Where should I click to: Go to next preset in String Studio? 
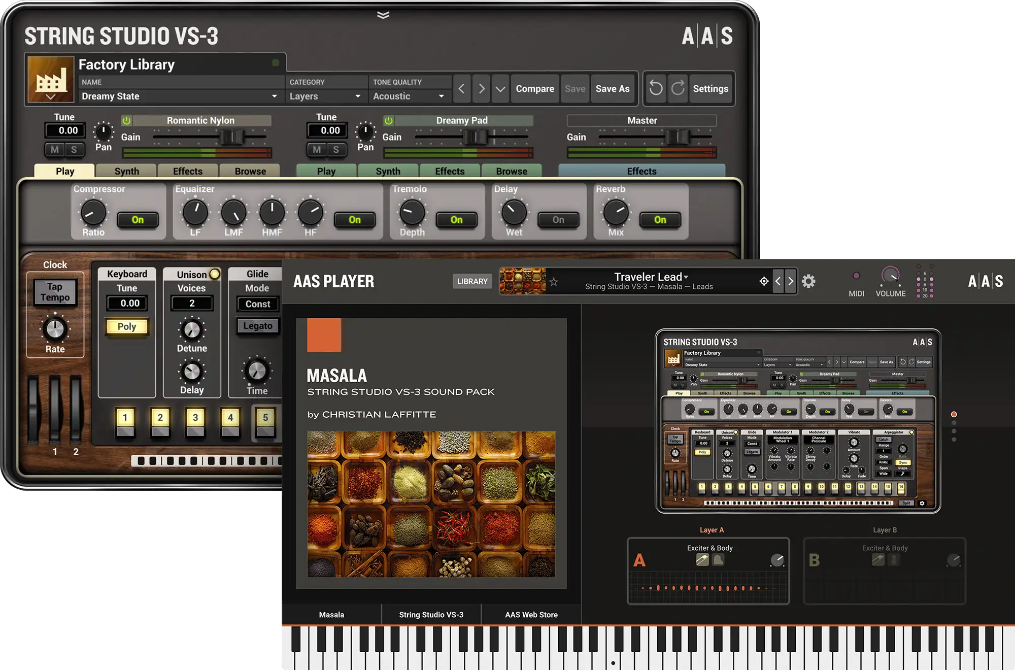(x=481, y=89)
